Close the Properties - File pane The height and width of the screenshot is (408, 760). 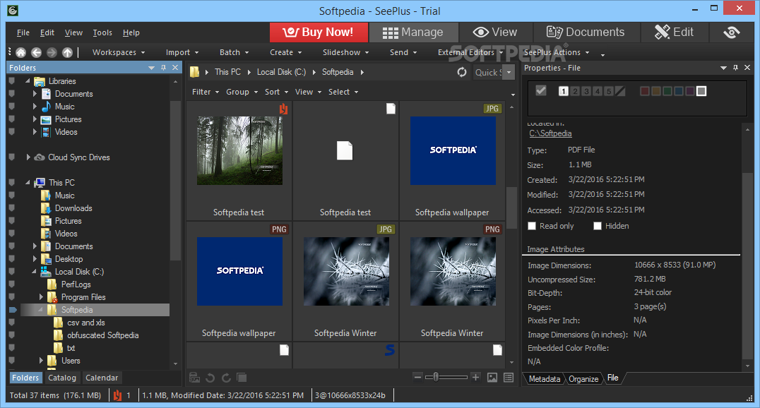pyautogui.click(x=747, y=68)
